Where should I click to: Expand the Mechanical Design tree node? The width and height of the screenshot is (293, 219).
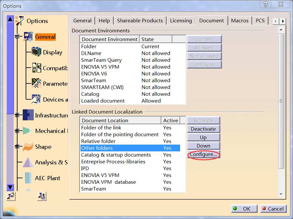coord(17,131)
